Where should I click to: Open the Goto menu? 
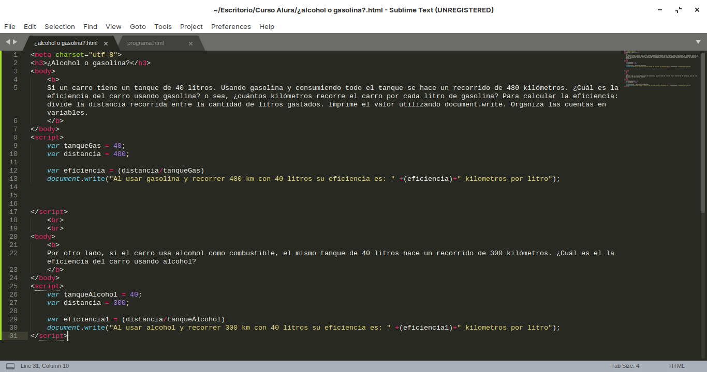point(138,26)
